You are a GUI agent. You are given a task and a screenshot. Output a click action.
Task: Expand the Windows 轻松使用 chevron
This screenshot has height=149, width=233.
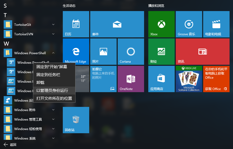click(53, 129)
